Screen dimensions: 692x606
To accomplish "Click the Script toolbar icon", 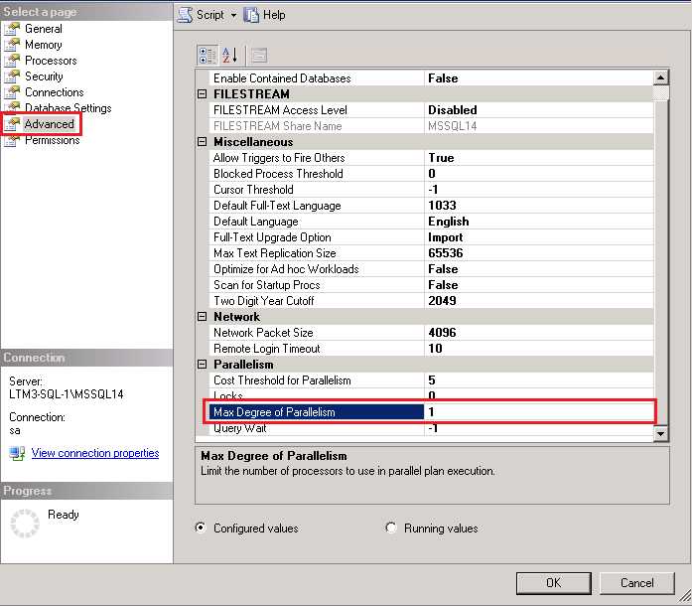I will (185, 15).
